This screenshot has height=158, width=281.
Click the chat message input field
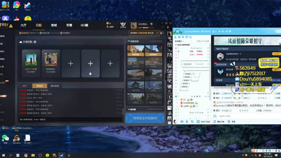pos(71,119)
